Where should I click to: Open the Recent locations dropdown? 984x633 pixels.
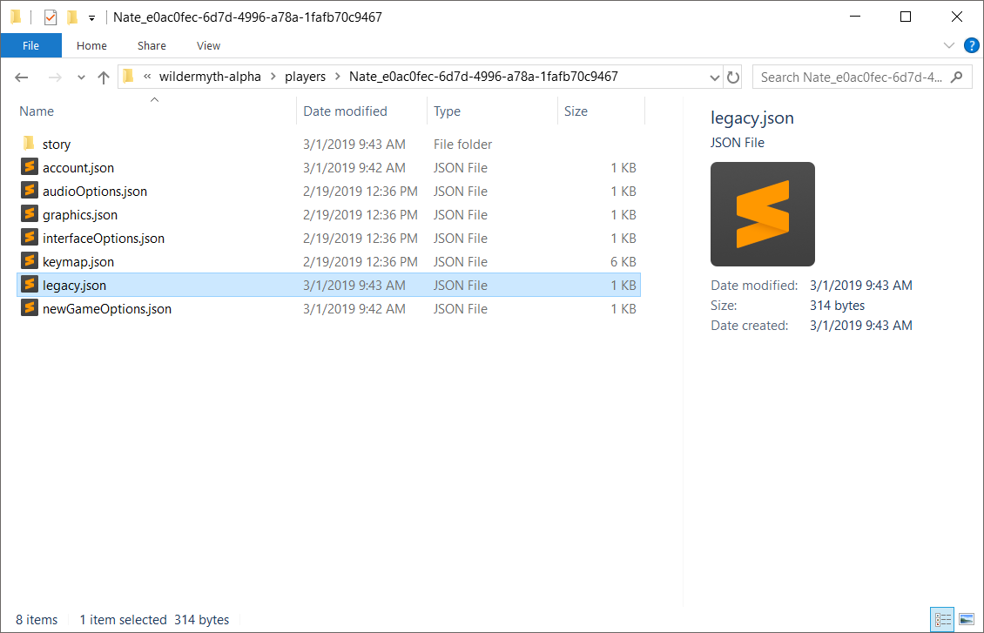pyautogui.click(x=81, y=77)
